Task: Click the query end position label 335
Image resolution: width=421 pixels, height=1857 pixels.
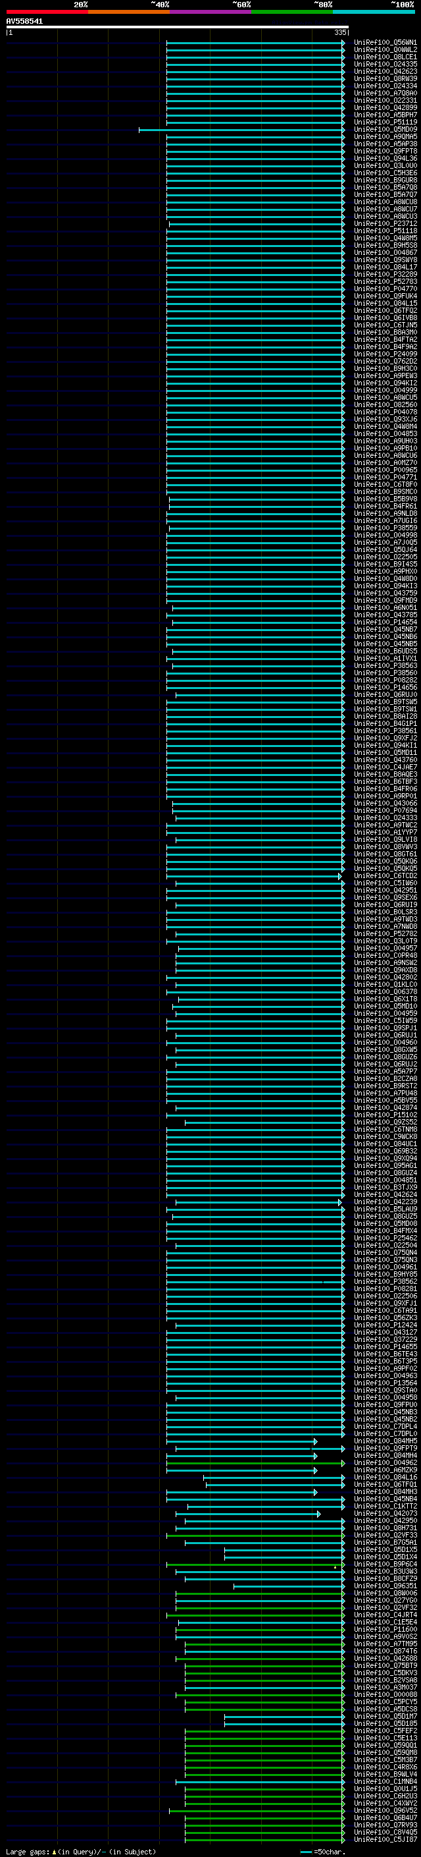Action: pyautogui.click(x=339, y=32)
